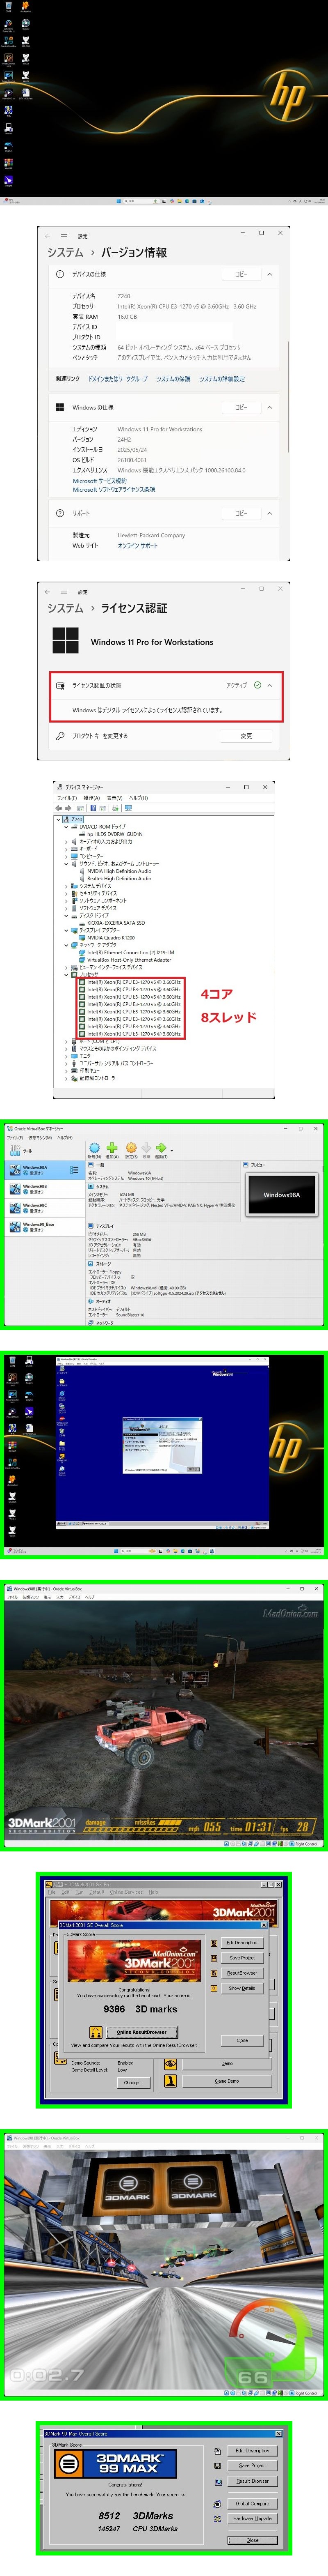Close the 3DMark 99 Max score dialog
Screen dimensions: 328x2576
(252, 2539)
